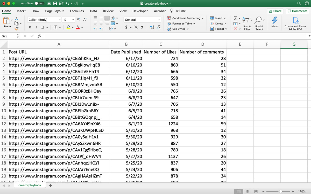This screenshot has width=311, height=194.
Task: Center text horizontally in the cell
Action: tap(101, 24)
